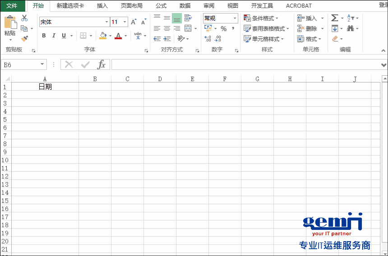Open the 宋体 font name dropdown
The height and width of the screenshot is (256, 388).
pyautogui.click(x=106, y=22)
